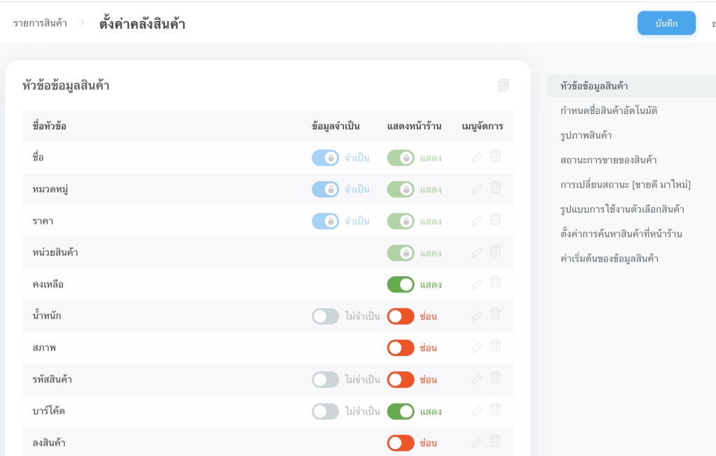
Task: Enable required toggle for บาร์โค้ด
Action: coord(325,411)
